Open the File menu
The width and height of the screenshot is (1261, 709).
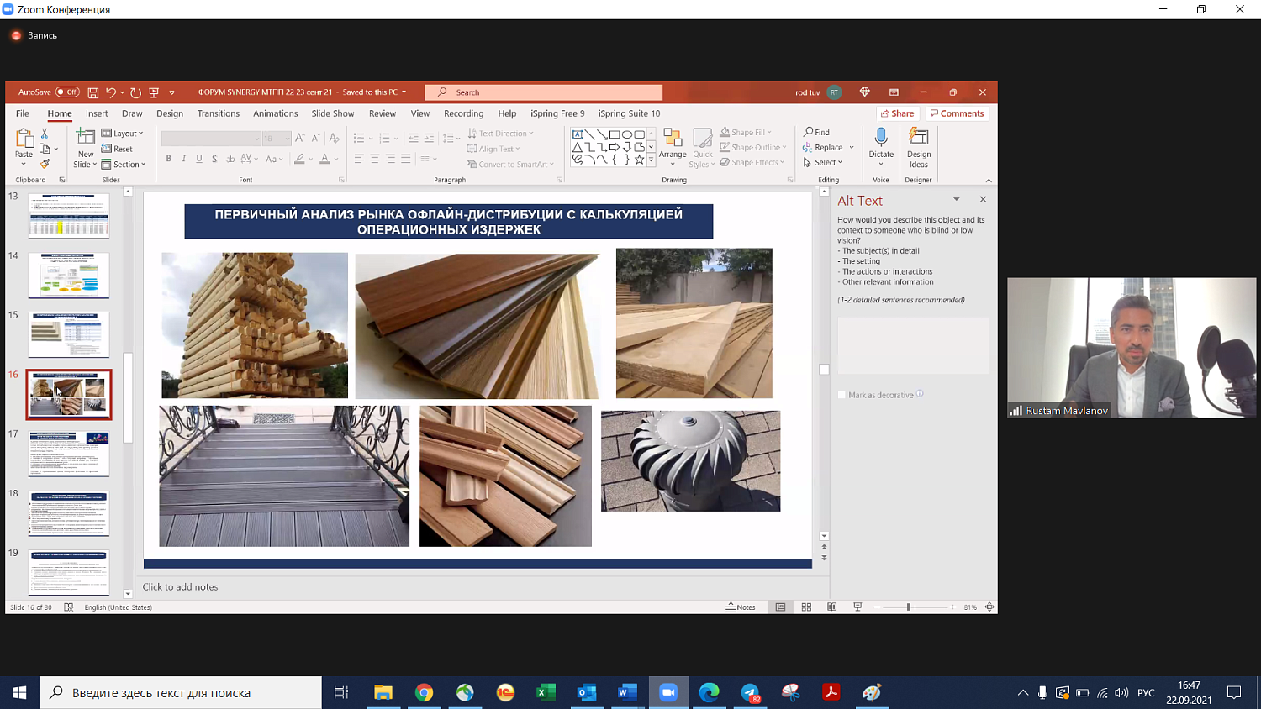[x=23, y=113]
